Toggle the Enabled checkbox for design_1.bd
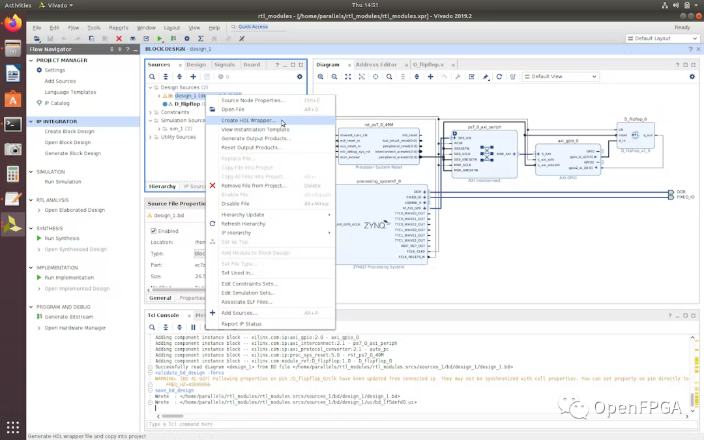This screenshot has height=440, width=704. point(154,231)
